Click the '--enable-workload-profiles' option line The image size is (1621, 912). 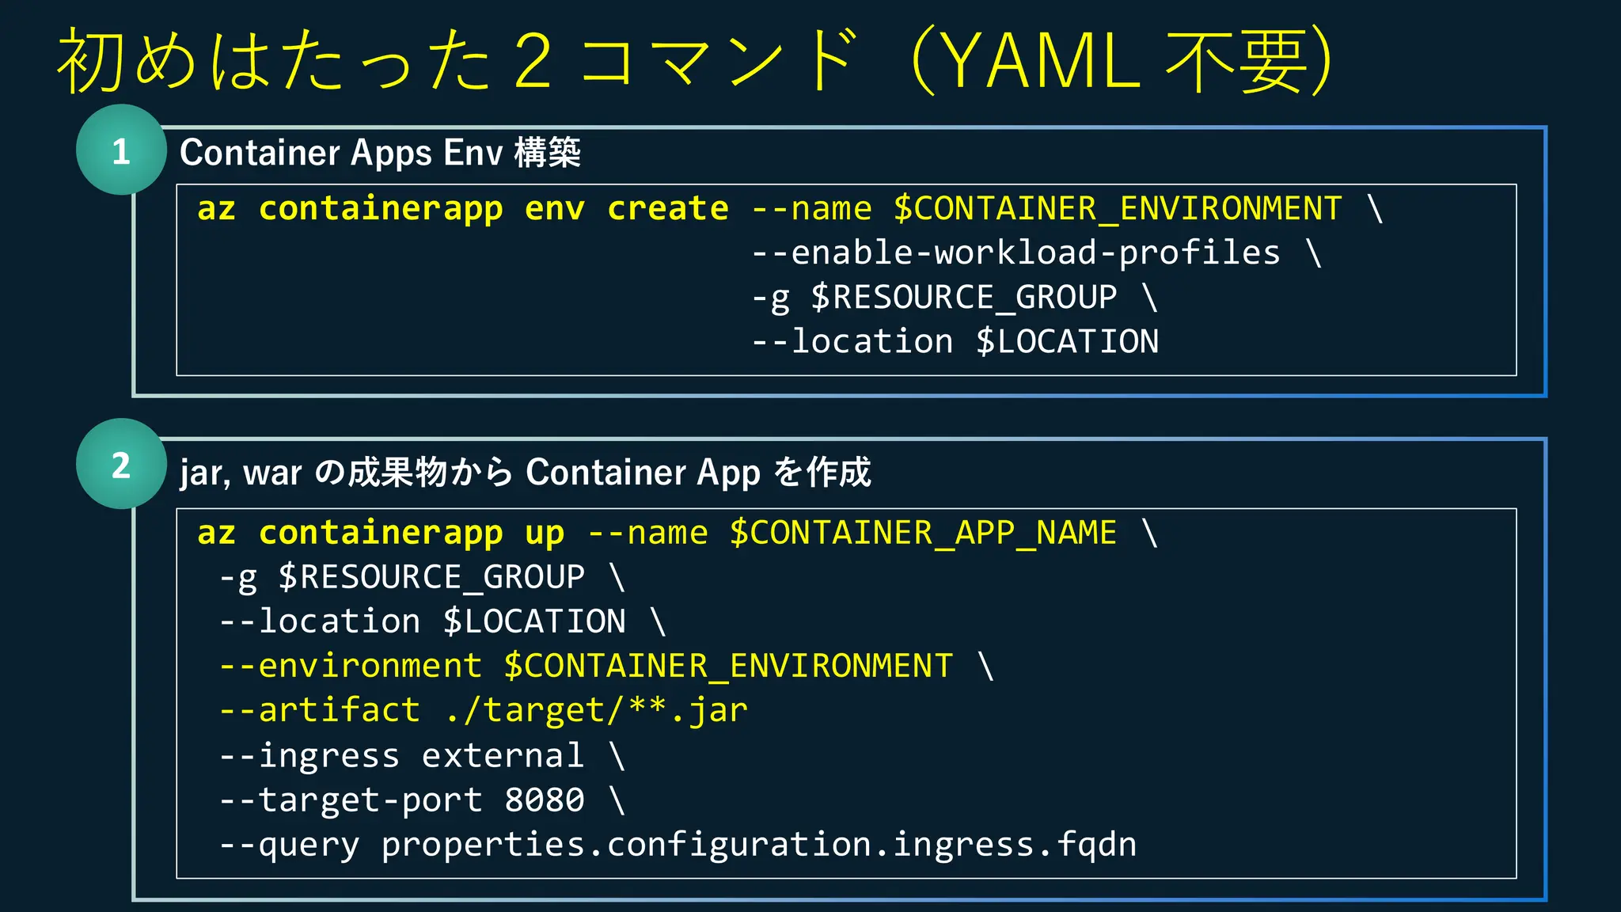pyautogui.click(x=1036, y=253)
